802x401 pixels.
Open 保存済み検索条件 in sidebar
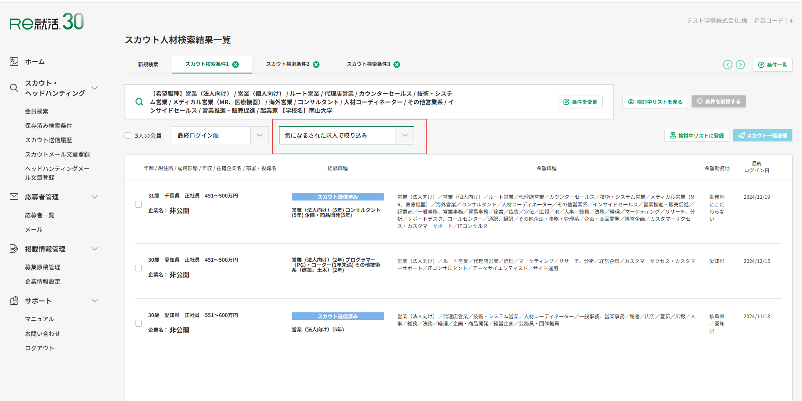[49, 126]
